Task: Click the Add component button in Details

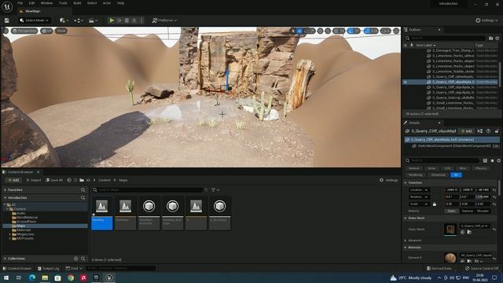Action: coord(466,131)
